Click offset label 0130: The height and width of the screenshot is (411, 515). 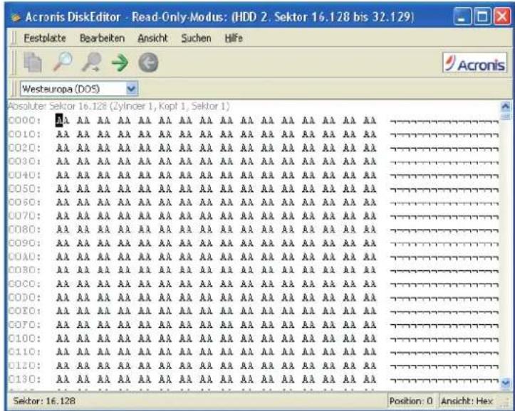click(25, 379)
